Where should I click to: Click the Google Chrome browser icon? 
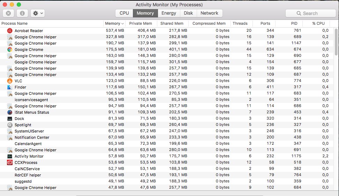[x=10, y=50]
